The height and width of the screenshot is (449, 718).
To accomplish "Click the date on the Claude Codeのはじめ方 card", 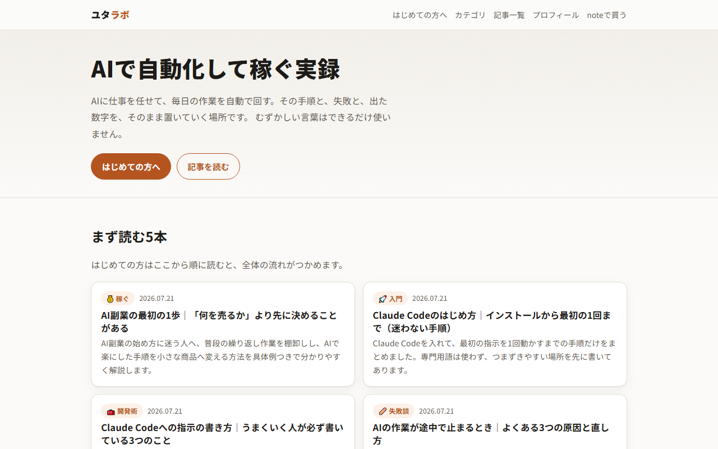I will click(430, 299).
